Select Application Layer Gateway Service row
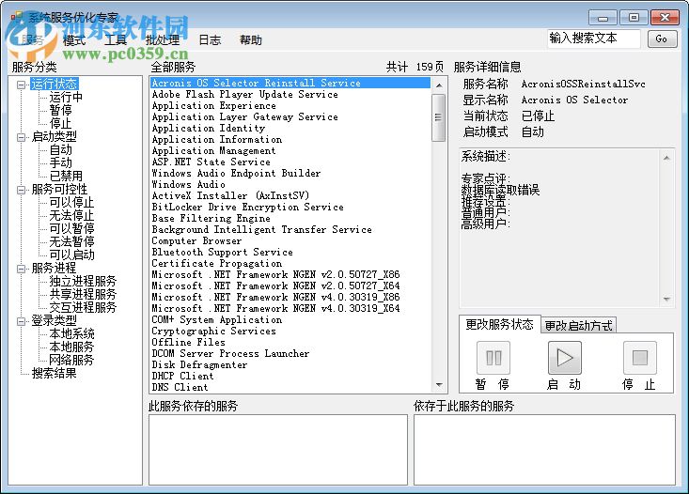The width and height of the screenshot is (689, 494). pyautogui.click(x=290, y=116)
